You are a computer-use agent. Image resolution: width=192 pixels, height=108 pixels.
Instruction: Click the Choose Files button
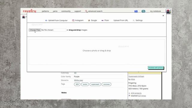coord(35,30)
